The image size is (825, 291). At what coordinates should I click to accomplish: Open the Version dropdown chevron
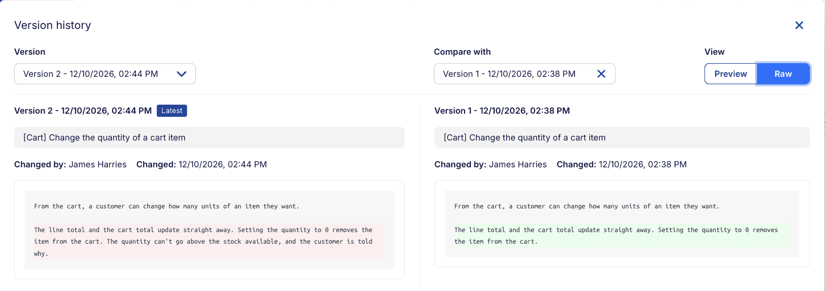point(182,74)
